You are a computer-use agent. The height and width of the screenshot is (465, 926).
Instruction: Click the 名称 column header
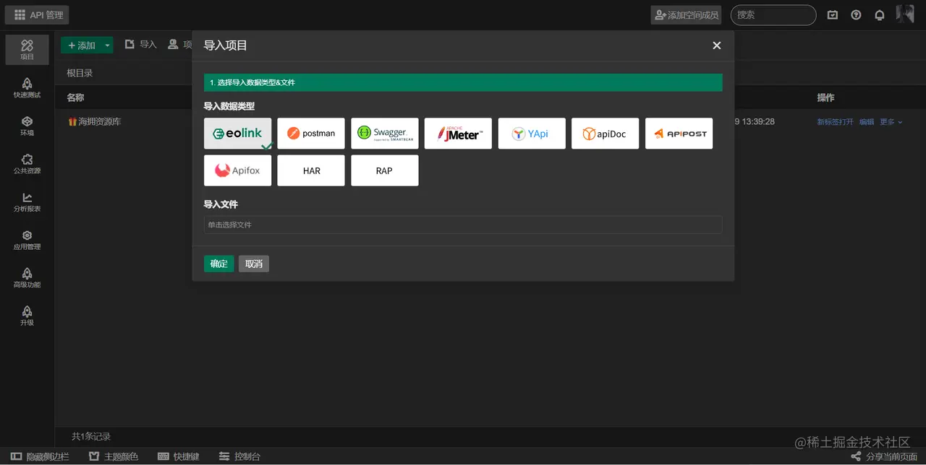coord(75,97)
